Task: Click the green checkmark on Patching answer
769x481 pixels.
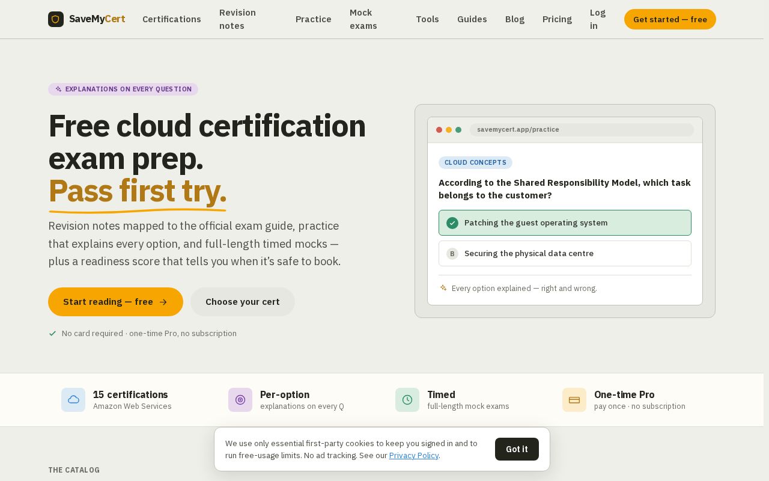Action: point(452,223)
